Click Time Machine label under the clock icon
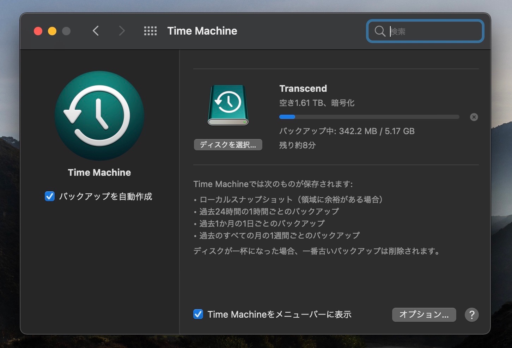The height and width of the screenshot is (348, 512). pyautogui.click(x=99, y=173)
